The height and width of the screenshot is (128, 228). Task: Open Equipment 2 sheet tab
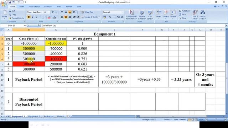coord(34,116)
